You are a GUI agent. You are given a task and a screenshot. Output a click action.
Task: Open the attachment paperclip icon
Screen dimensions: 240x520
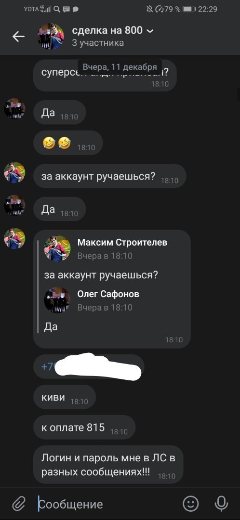point(19,504)
